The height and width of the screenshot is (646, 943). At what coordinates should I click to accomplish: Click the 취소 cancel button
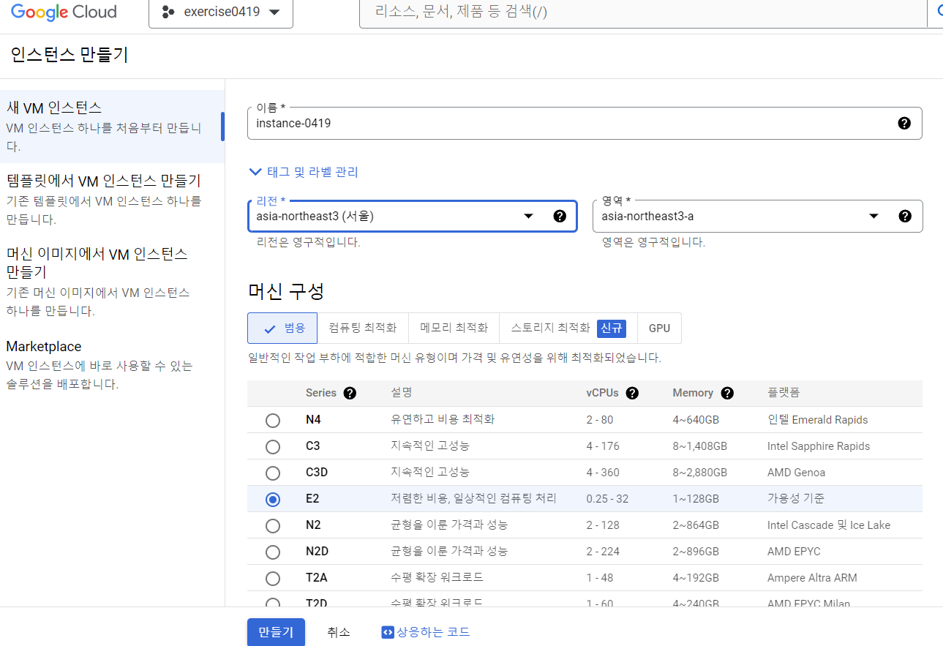[x=339, y=632]
